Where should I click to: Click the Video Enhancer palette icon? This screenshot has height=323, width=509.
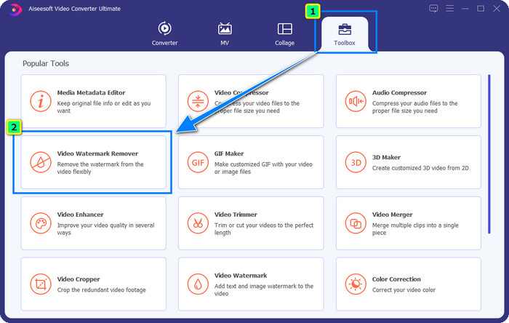(x=41, y=223)
